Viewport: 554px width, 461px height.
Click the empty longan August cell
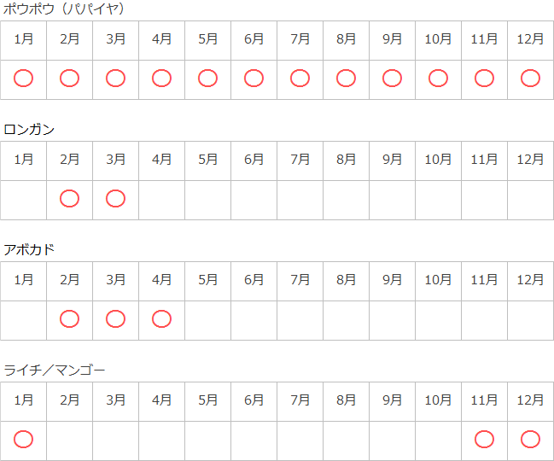click(x=346, y=200)
